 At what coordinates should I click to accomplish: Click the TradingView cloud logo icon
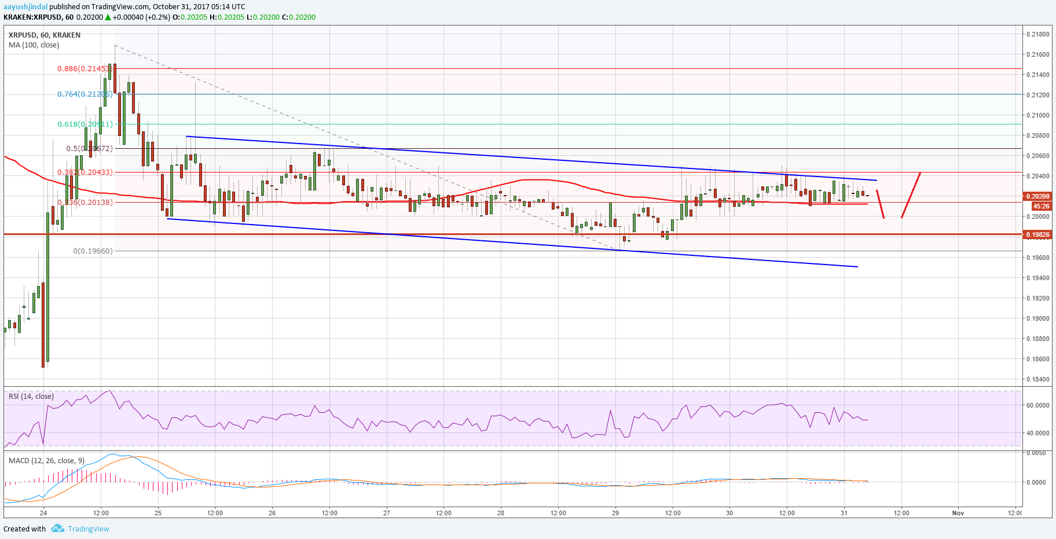point(57,529)
